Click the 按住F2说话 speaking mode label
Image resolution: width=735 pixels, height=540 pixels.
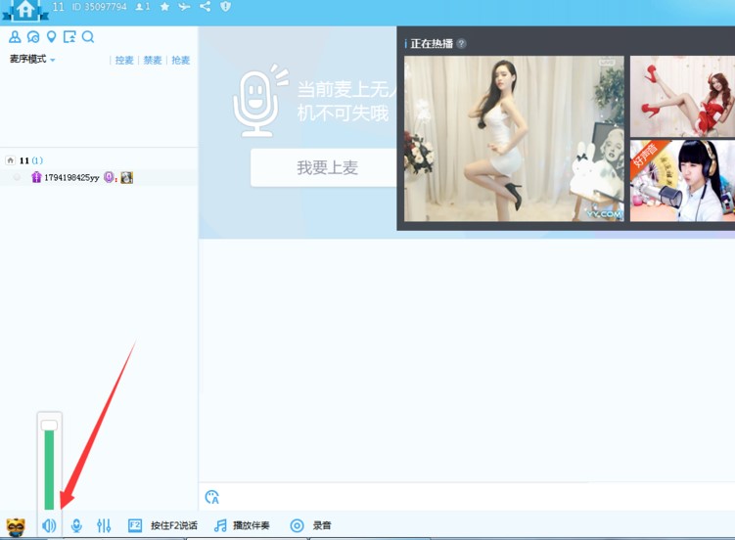click(174, 525)
